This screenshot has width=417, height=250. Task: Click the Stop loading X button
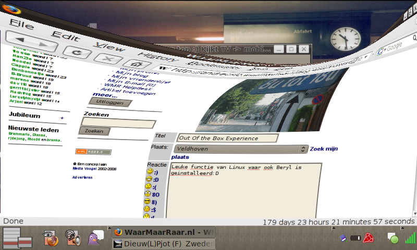pos(106,58)
